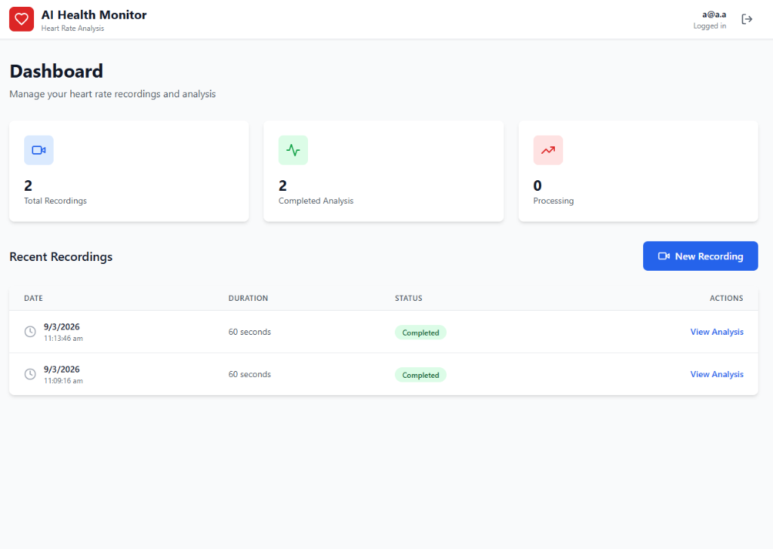
Task: Click the 11:09:16 am timestamp
Action: click(x=63, y=381)
